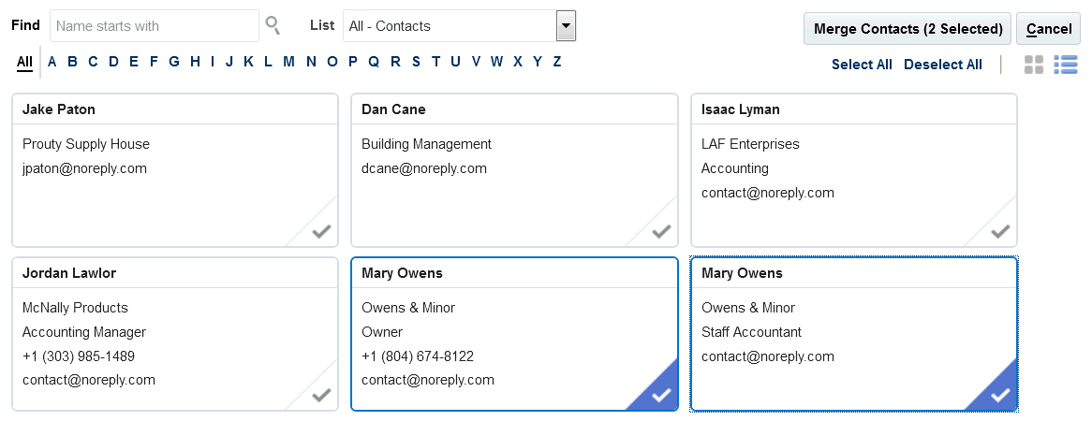Click the Cancel button
Viewport: 1092px width, 421px height.
coord(1048,29)
